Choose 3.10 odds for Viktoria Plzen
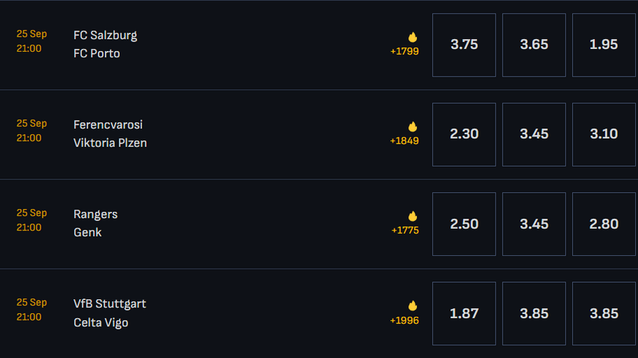638x358 pixels. pos(604,134)
